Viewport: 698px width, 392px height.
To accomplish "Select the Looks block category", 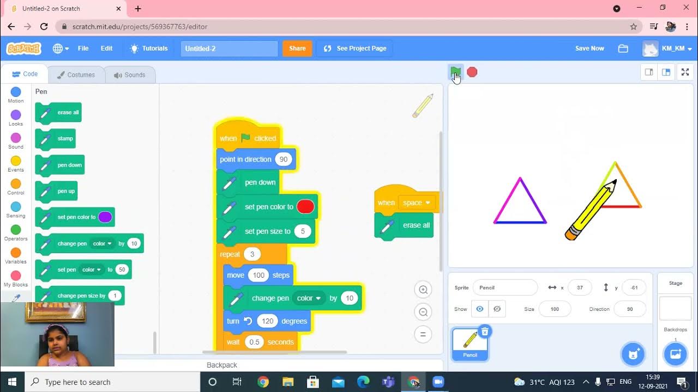I will (x=16, y=118).
